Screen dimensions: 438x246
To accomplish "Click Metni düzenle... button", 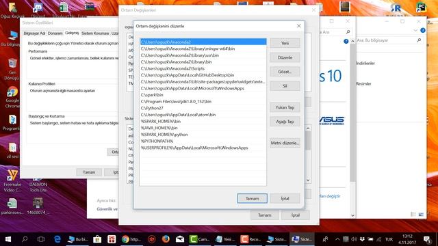I will (x=285, y=143).
